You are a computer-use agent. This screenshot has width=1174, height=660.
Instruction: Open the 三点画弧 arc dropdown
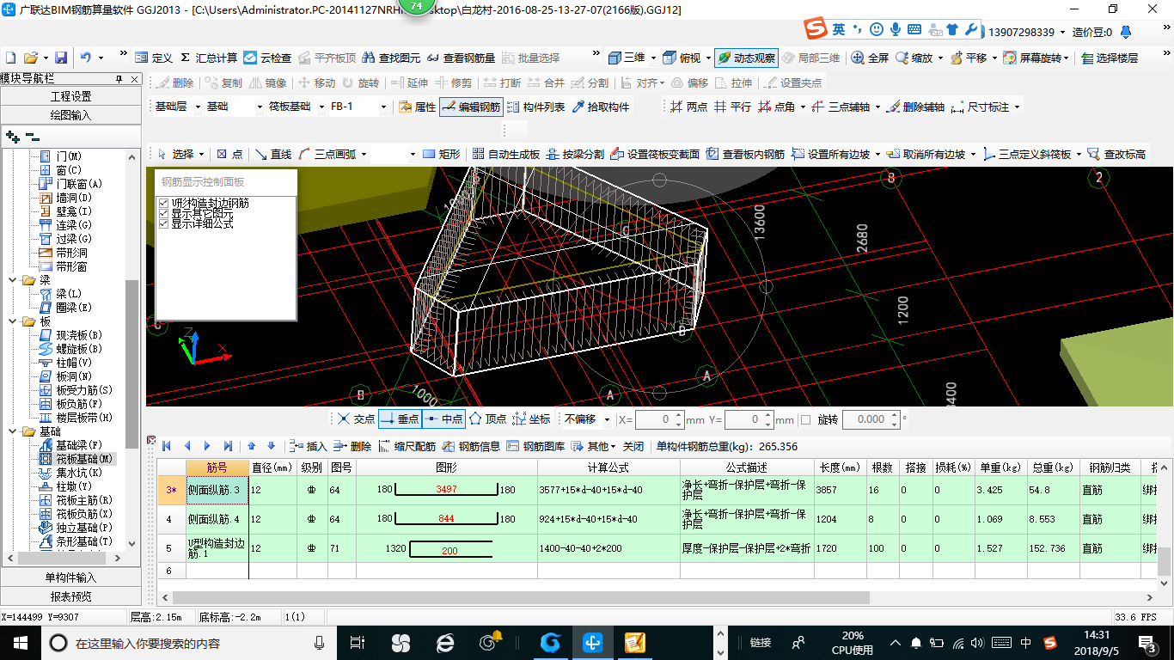[x=364, y=154]
